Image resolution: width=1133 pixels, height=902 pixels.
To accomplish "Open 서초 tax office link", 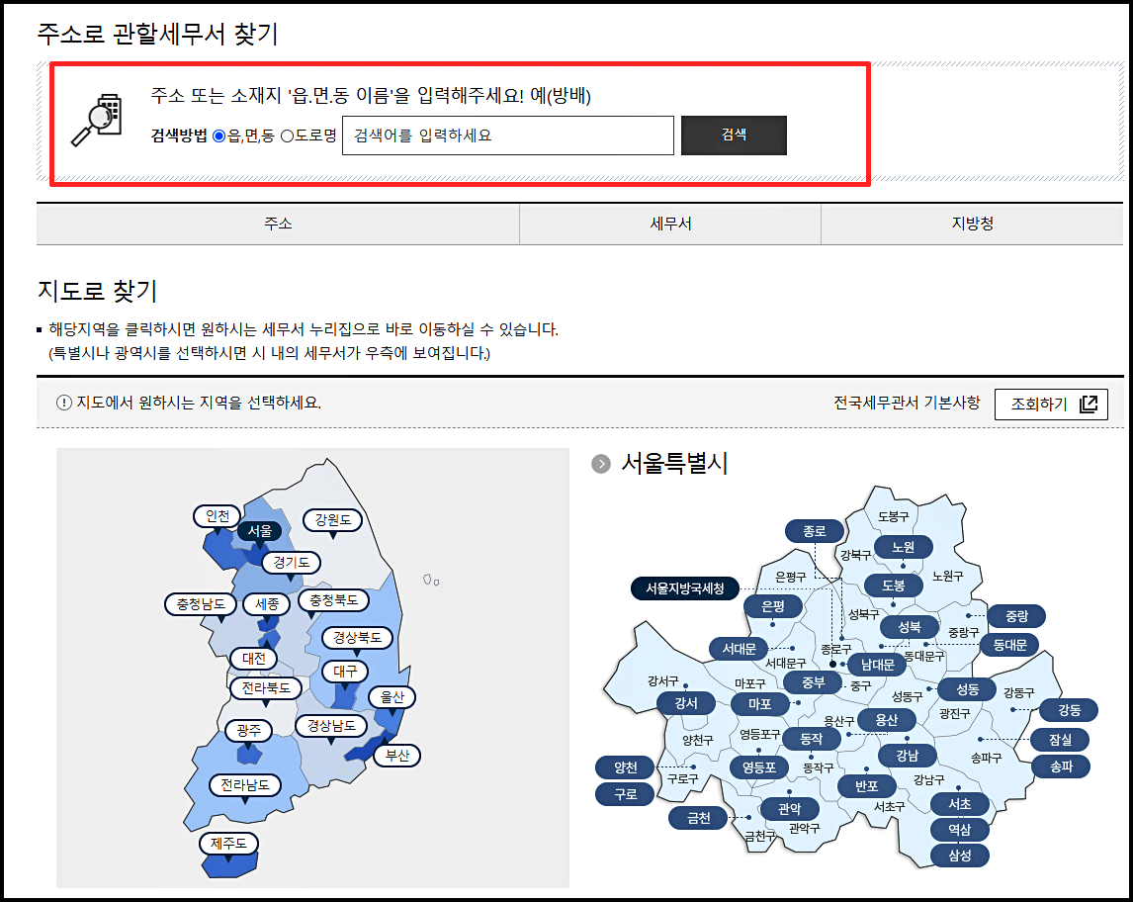I will pyautogui.click(x=960, y=804).
